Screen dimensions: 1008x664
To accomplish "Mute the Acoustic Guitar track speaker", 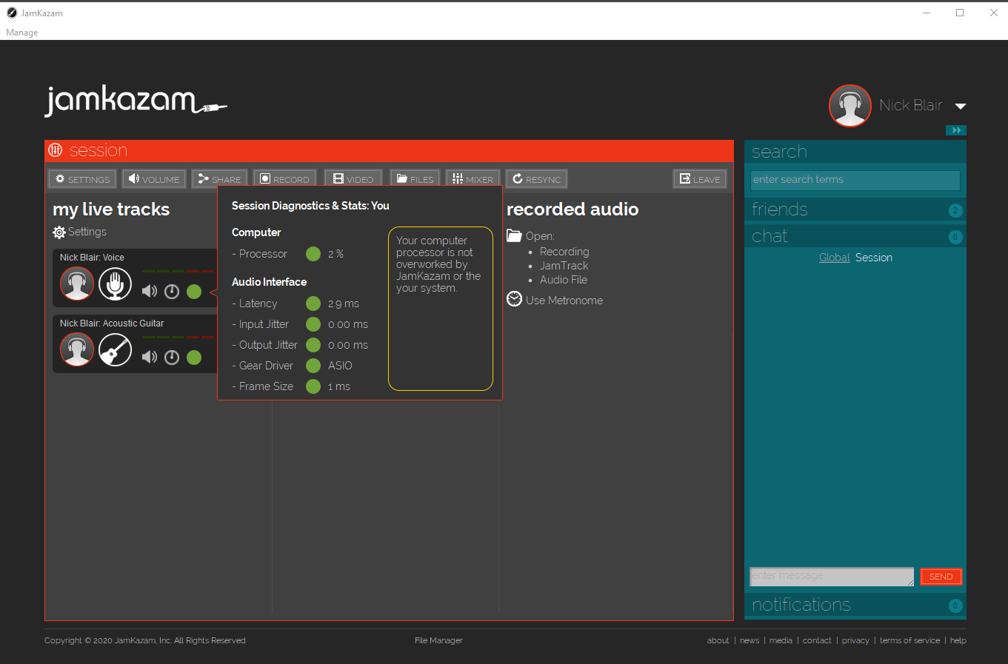I will pos(150,358).
